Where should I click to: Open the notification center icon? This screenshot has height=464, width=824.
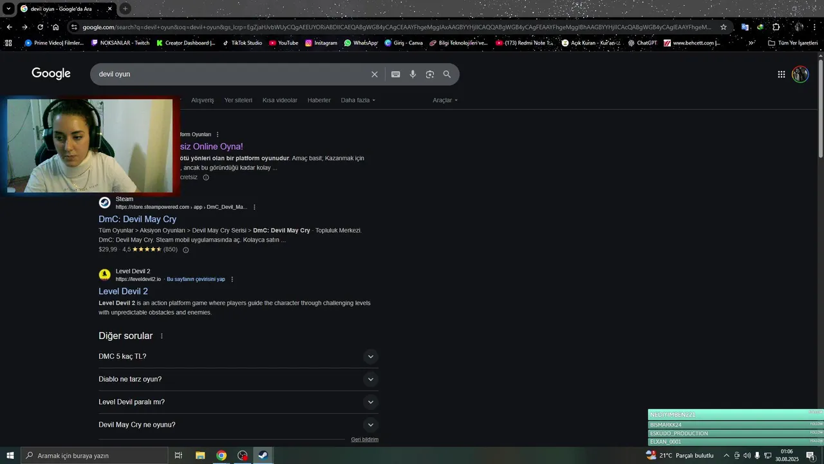point(810,456)
